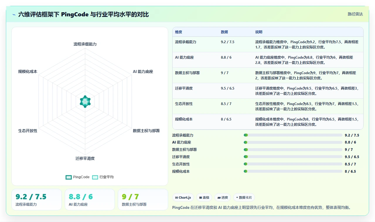The width and height of the screenshot is (375, 222).
Task: Click the AI 能力底座 progress bar
Action: tap(293, 142)
